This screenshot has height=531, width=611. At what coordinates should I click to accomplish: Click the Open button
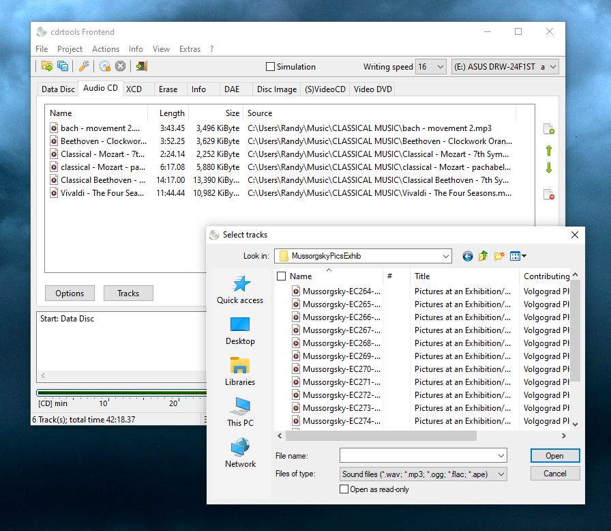555,456
